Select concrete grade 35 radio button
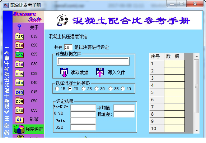 click(111, 89)
